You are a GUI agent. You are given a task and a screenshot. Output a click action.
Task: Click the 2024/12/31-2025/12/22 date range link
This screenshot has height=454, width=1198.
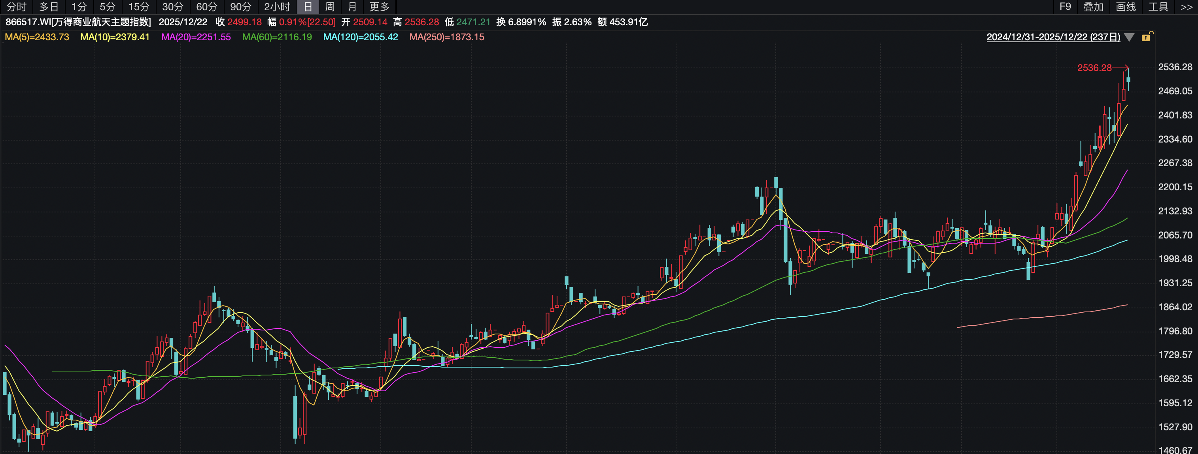[1053, 37]
